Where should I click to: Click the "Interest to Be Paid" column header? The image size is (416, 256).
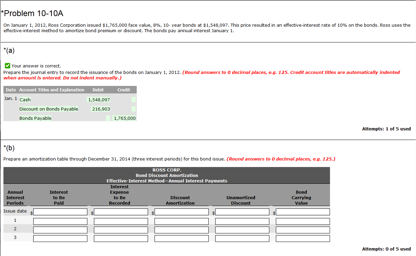(59, 197)
